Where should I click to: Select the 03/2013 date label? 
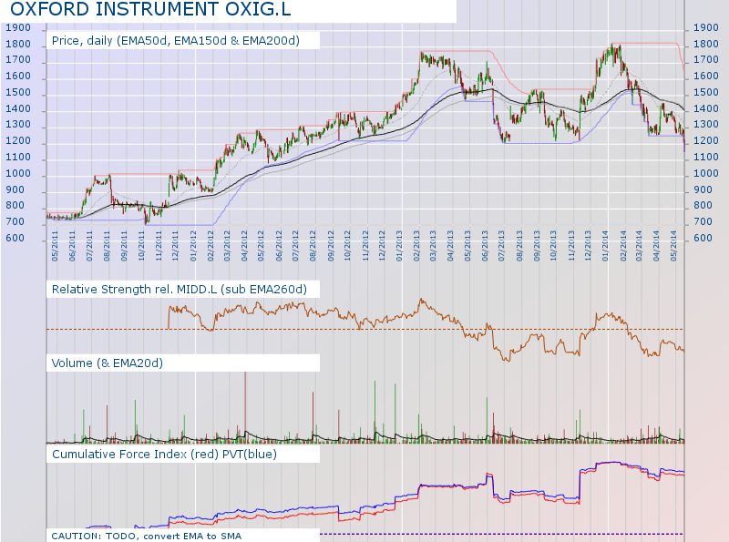[433, 246]
